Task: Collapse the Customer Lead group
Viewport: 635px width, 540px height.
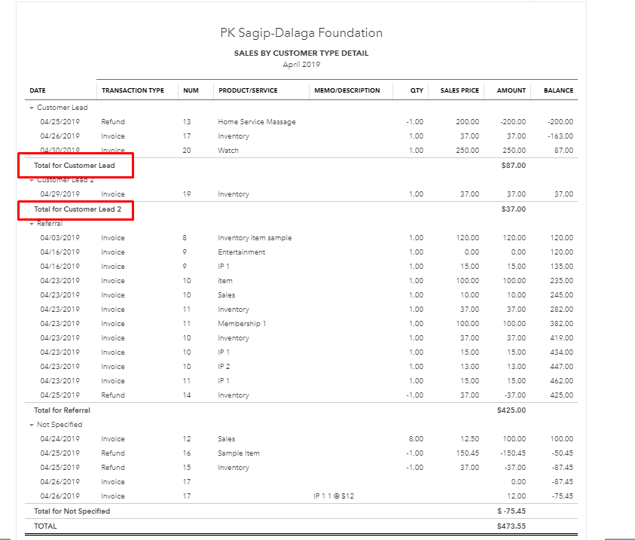Action: click(32, 108)
